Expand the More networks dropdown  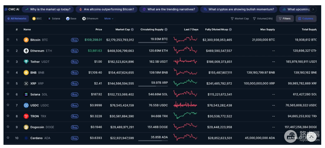coord(109,19)
